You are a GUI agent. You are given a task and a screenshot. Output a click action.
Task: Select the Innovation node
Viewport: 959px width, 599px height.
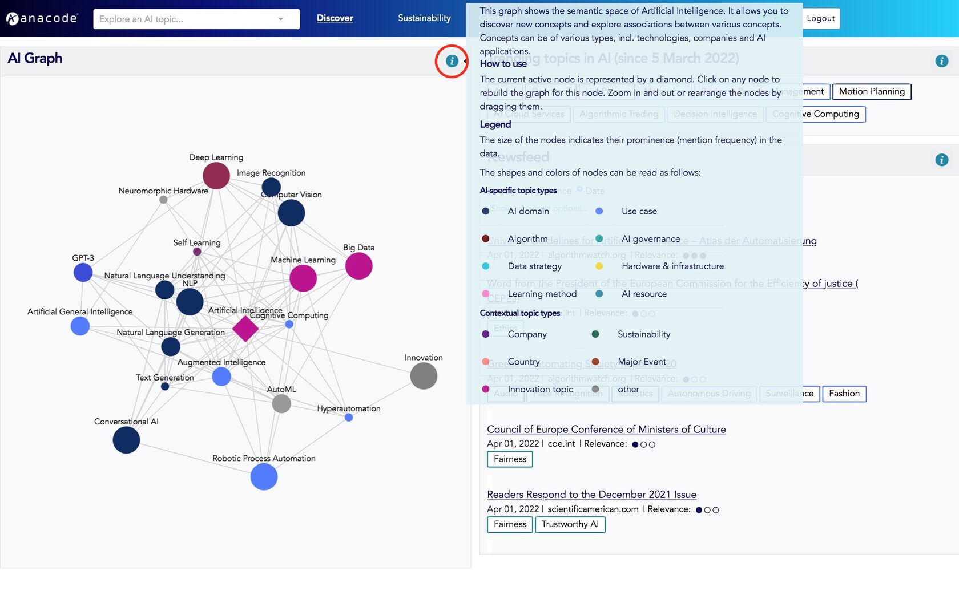pos(424,376)
